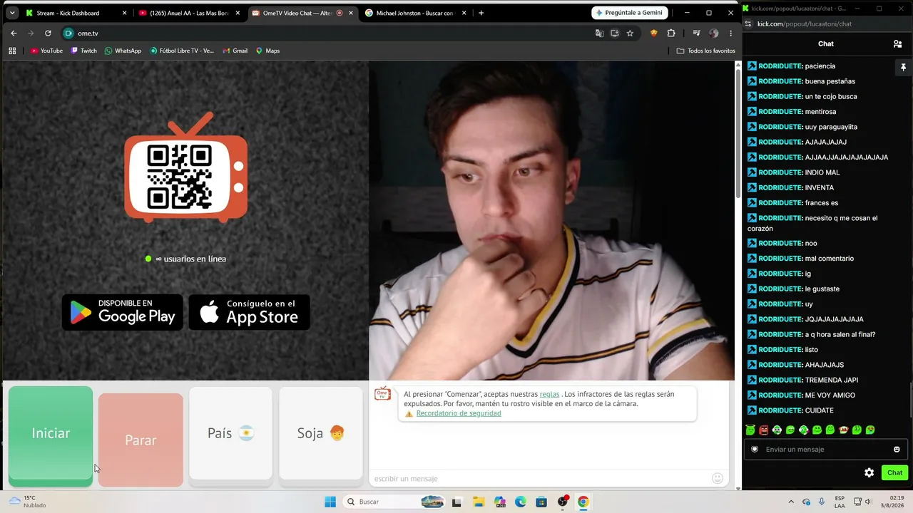The width and height of the screenshot is (913, 513).
Task: Open the Recordatorio de seguridad link
Action: point(459,413)
